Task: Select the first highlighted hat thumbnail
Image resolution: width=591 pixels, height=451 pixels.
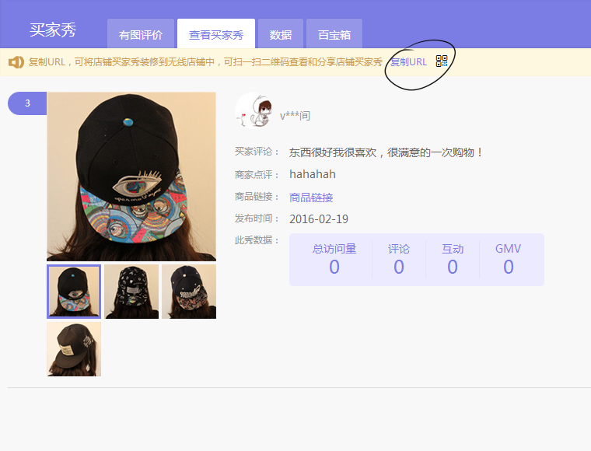Action: [74, 292]
